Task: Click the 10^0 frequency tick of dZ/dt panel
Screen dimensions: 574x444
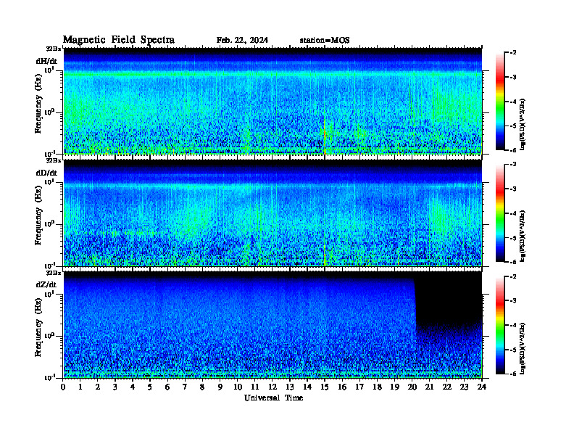Action: (49, 335)
